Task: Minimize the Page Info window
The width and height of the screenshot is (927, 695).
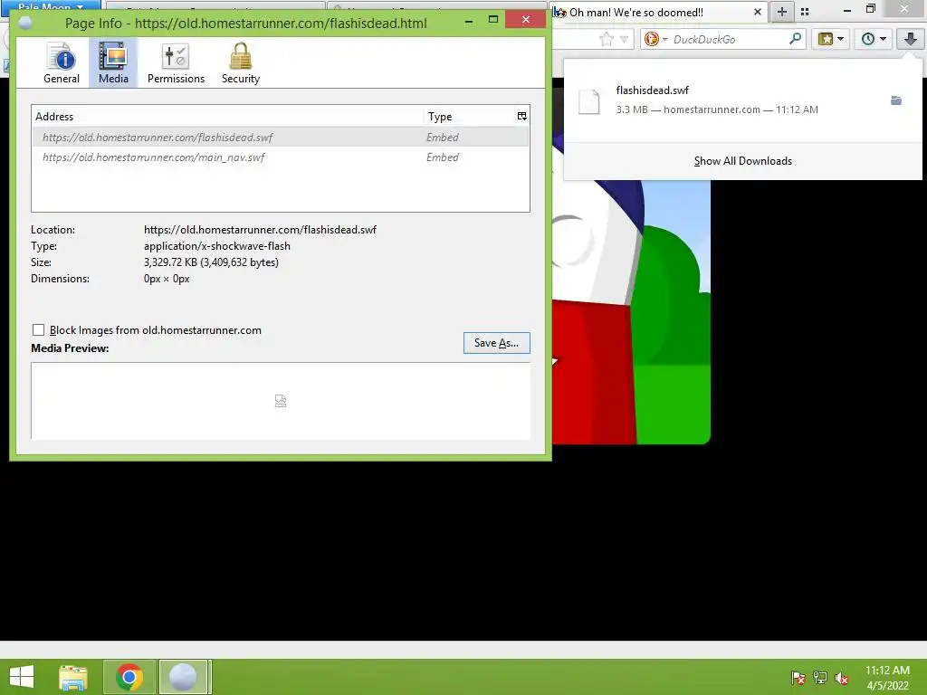Action: pyautogui.click(x=469, y=21)
